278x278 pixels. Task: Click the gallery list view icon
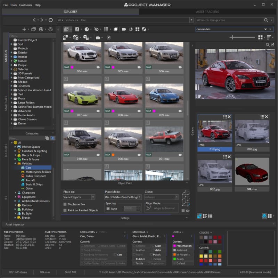tap(210, 216)
